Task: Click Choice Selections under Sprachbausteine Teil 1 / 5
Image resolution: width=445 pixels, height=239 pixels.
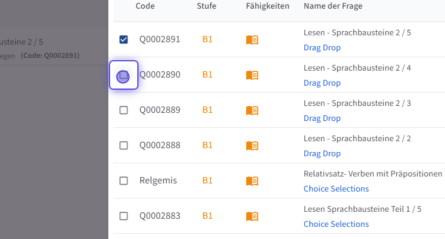Action: pyautogui.click(x=336, y=224)
